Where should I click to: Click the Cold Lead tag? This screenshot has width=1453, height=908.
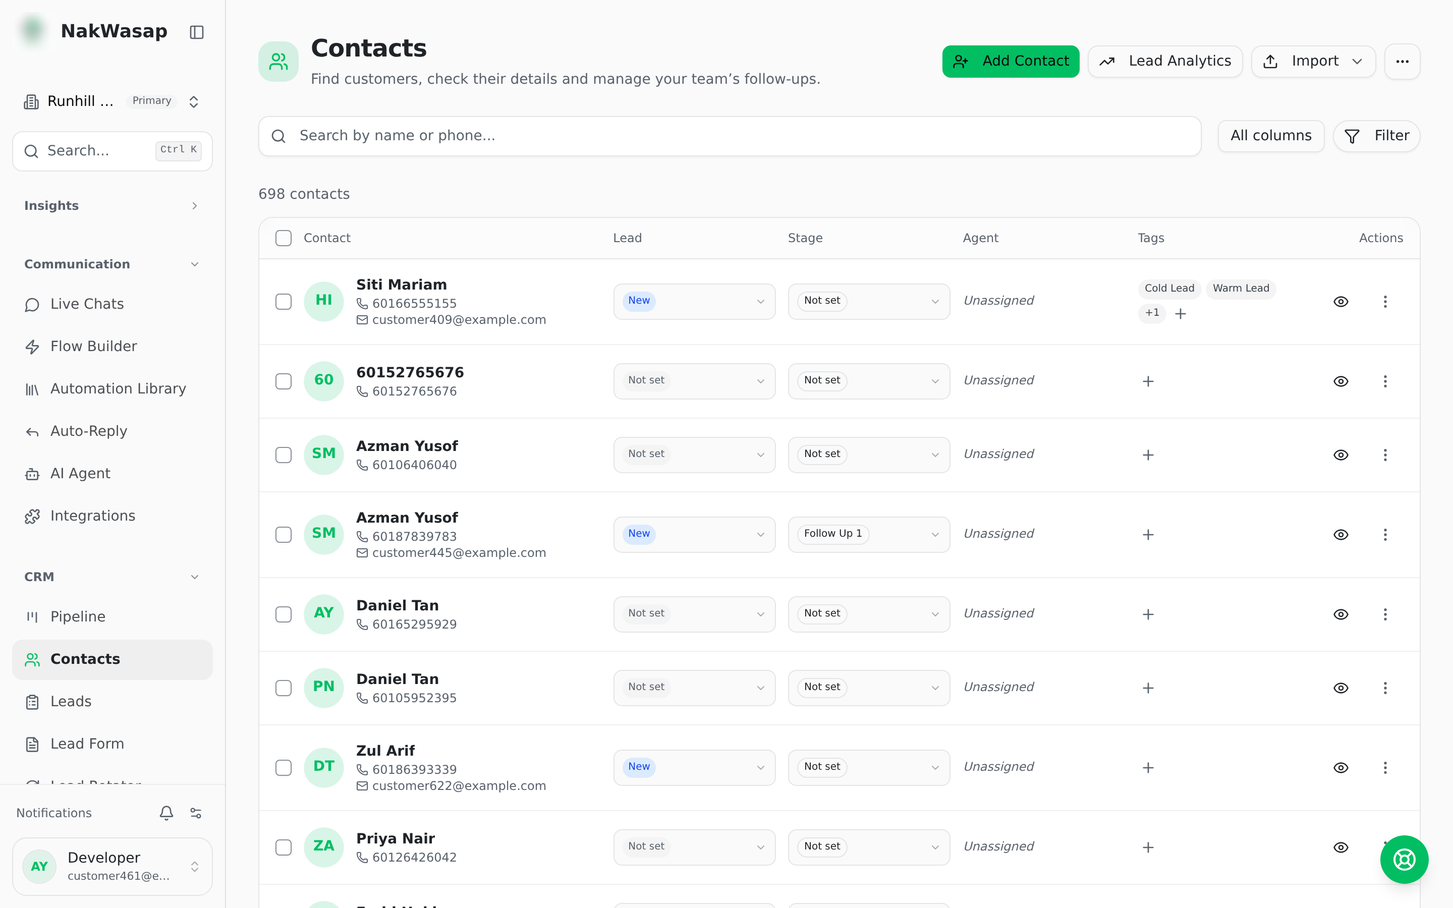pos(1169,289)
